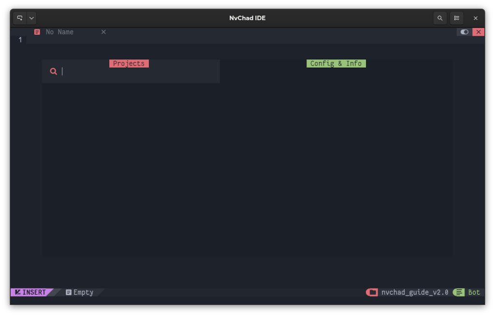Click the INSERT mode indicator

(x=30, y=292)
